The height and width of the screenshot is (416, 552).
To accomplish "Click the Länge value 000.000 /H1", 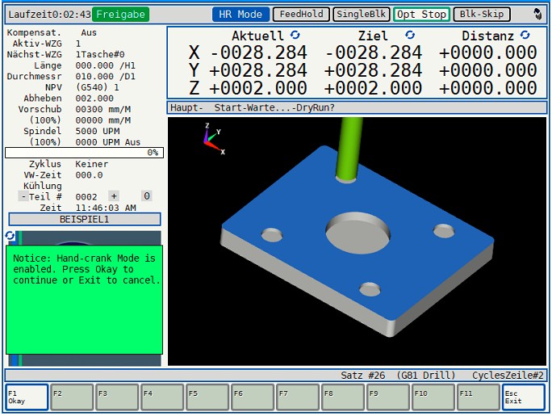I will (105, 65).
